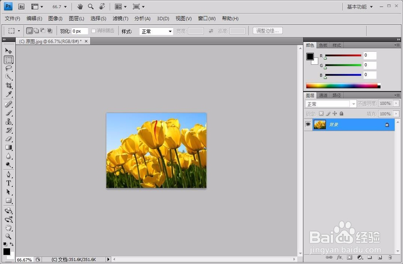Open the 文件(F) menu
The height and width of the screenshot is (264, 403).
click(x=12, y=19)
